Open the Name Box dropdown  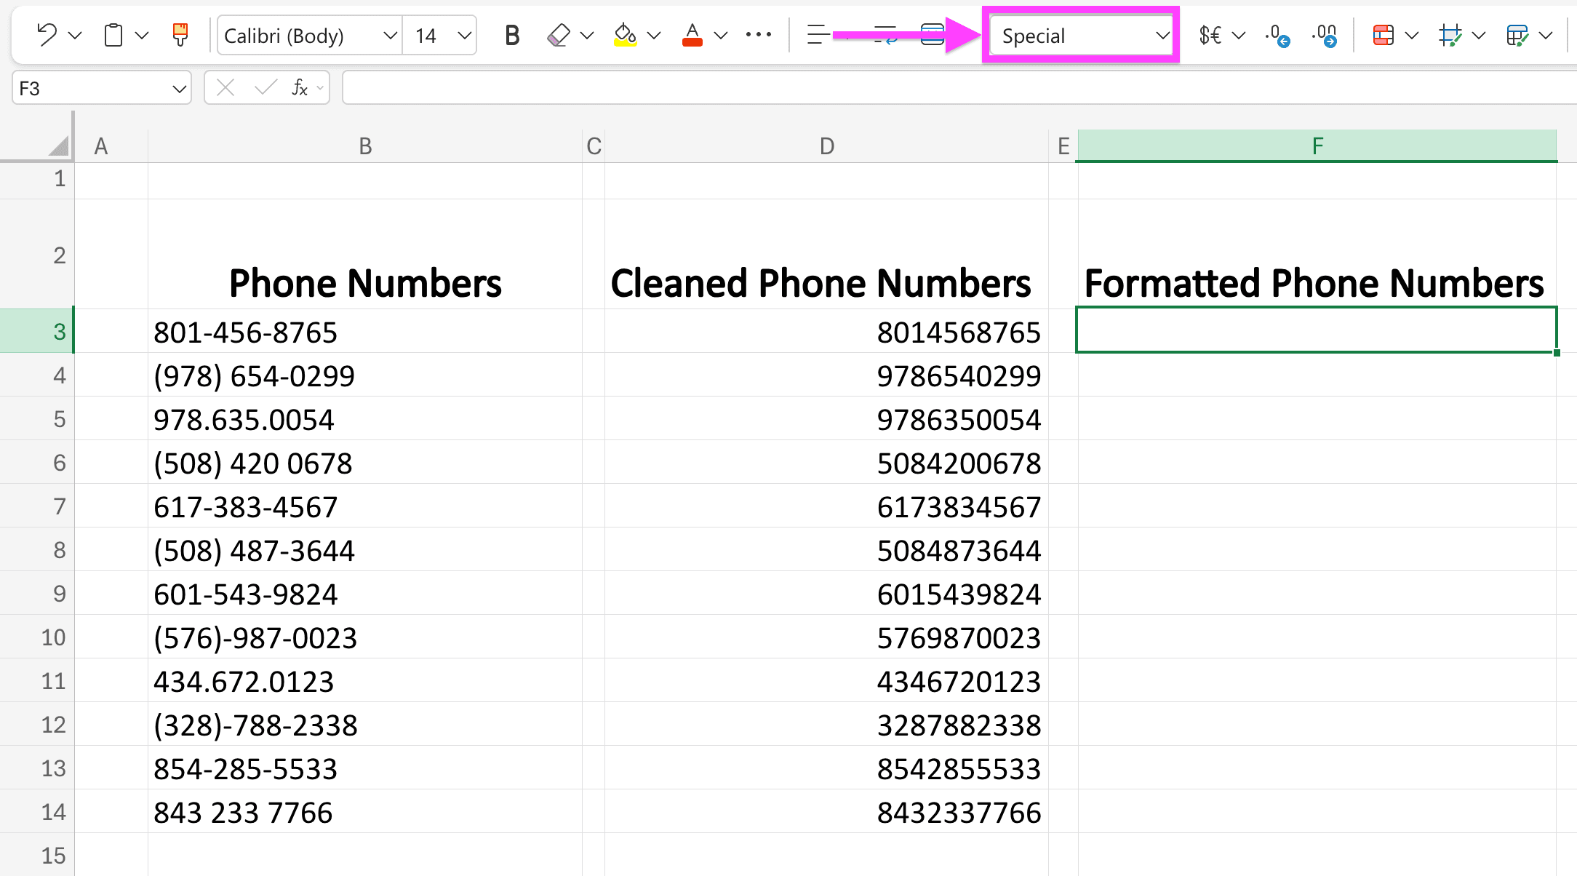(x=179, y=87)
